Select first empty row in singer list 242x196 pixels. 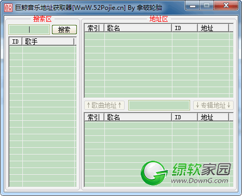point(43,50)
